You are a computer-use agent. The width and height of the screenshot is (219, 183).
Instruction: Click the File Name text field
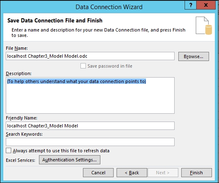[90, 56]
